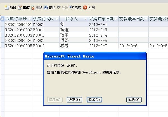This screenshot has height=117, width=168.
Task: Click order number XS2012090001 cell
Action: [x=18, y=24]
